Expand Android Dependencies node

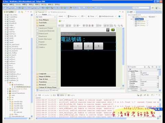tap(8, 93)
